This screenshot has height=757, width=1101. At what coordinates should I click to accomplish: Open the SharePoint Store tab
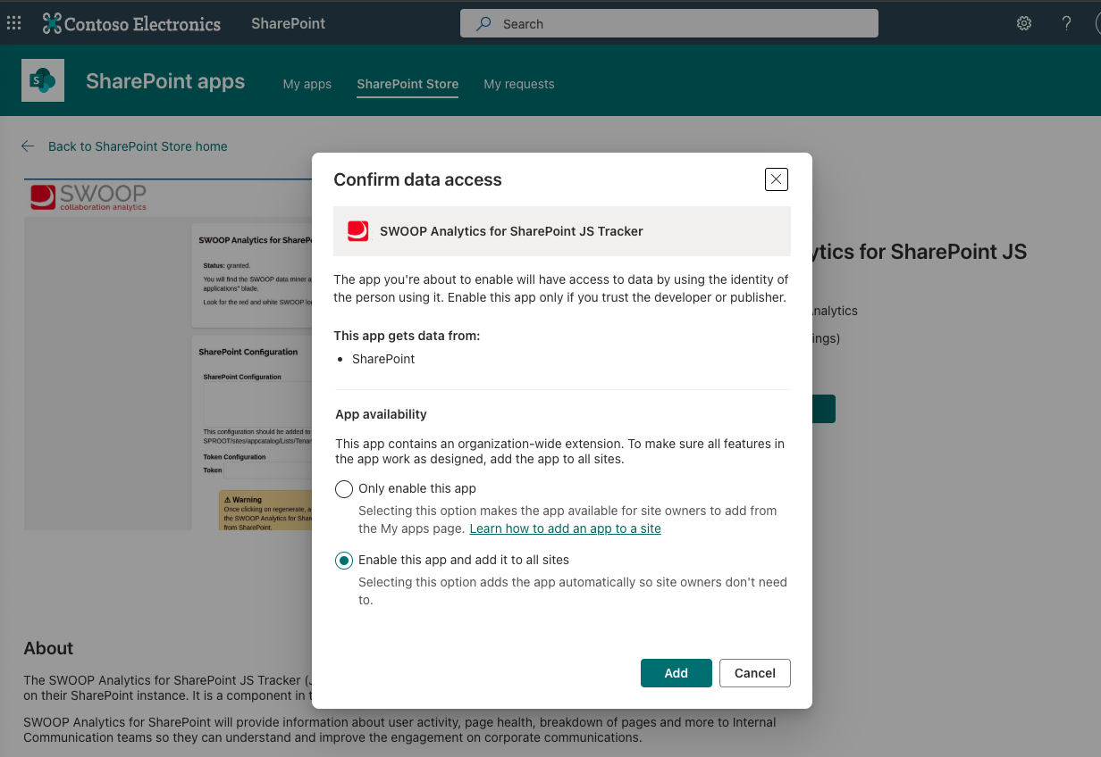[x=408, y=84]
